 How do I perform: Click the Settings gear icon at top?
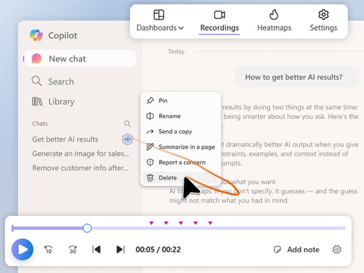324,14
